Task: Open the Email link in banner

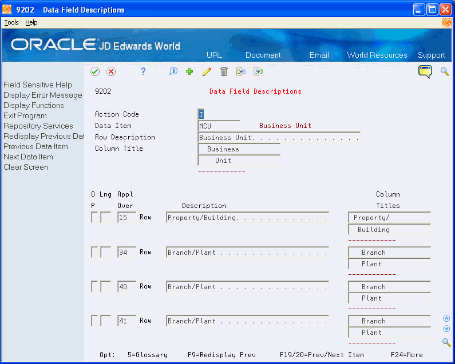Action: pos(319,55)
